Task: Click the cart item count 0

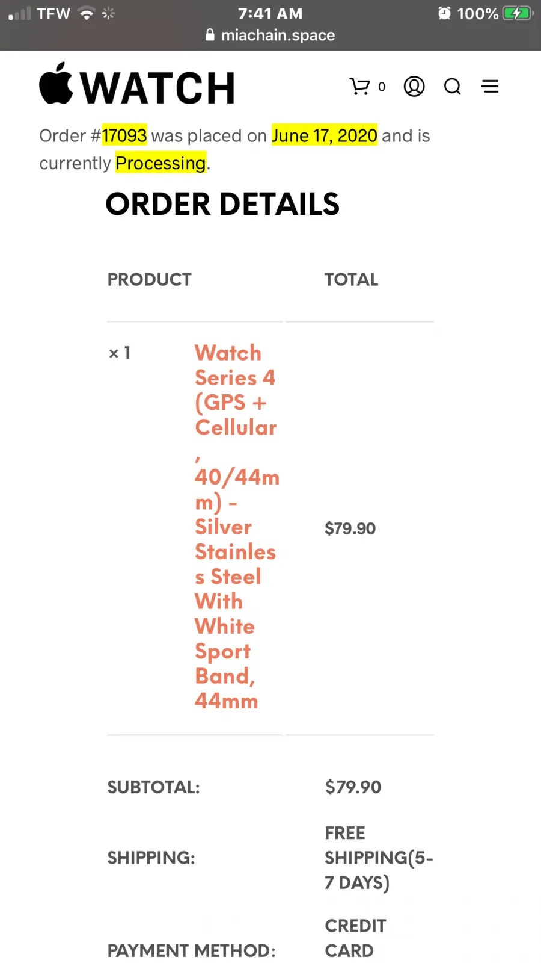Action: [x=382, y=87]
